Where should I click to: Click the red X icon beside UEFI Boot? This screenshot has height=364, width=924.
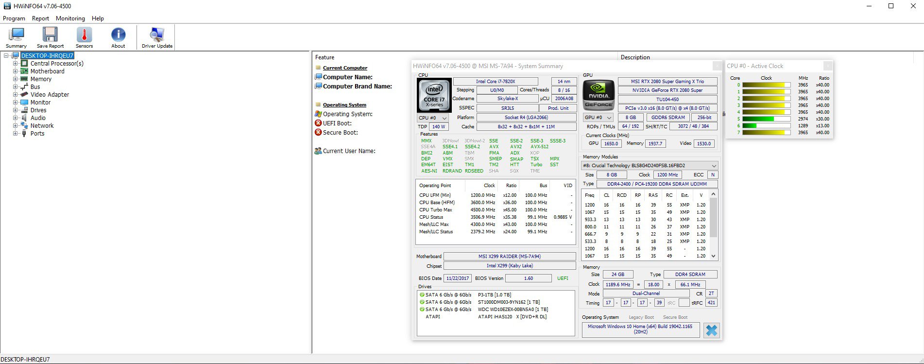pos(318,123)
